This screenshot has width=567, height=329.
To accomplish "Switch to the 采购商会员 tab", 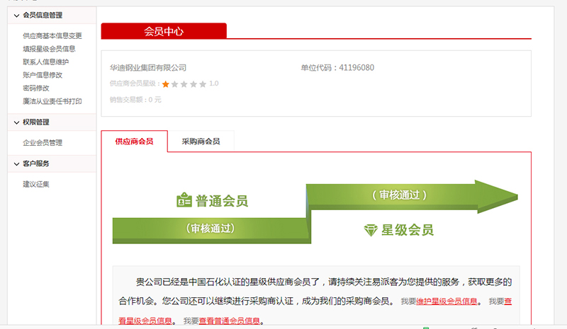I will [201, 142].
